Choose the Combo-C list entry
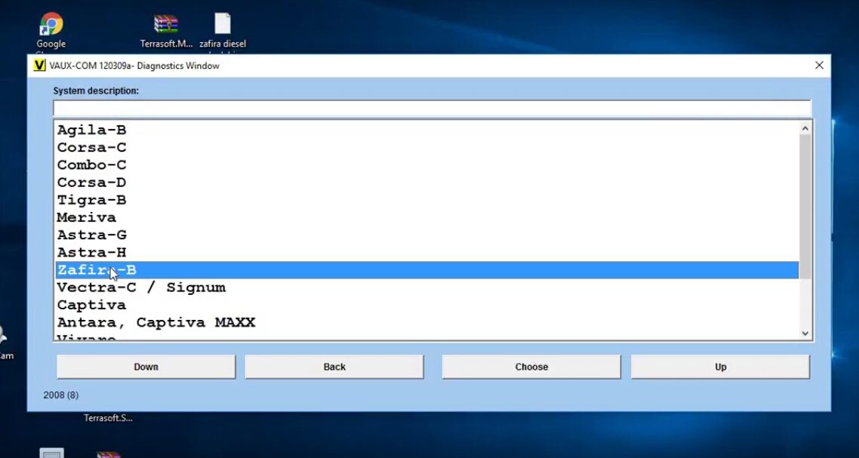The image size is (859, 458). 426,165
